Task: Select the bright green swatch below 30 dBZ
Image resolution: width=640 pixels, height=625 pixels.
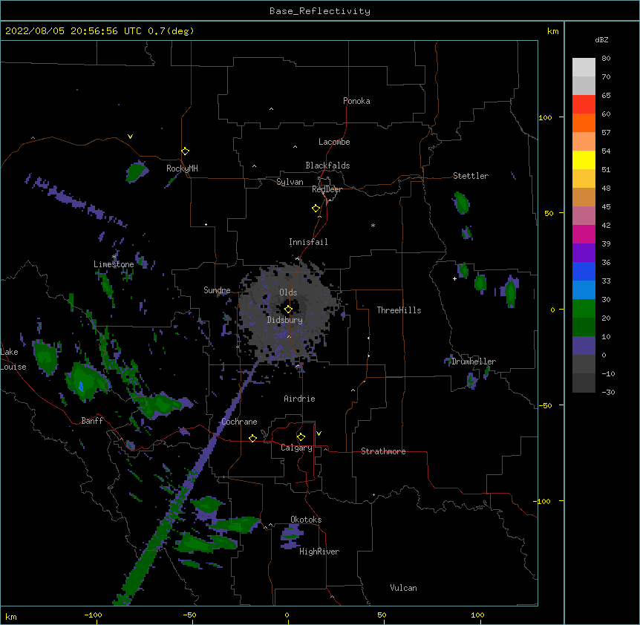Action: [584, 309]
